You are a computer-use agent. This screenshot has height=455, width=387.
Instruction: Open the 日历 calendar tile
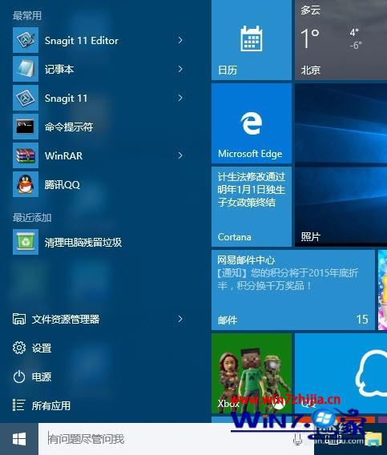click(252, 40)
